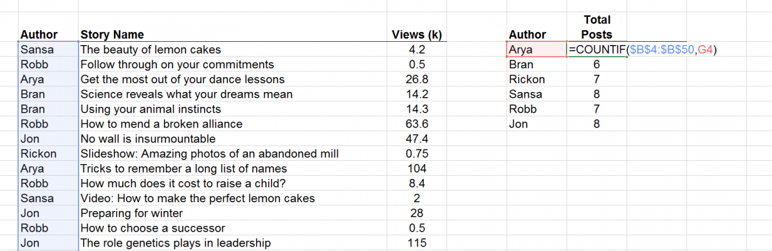Click the views value 26.8
Viewport: 772px width, 251px height.
419,79
